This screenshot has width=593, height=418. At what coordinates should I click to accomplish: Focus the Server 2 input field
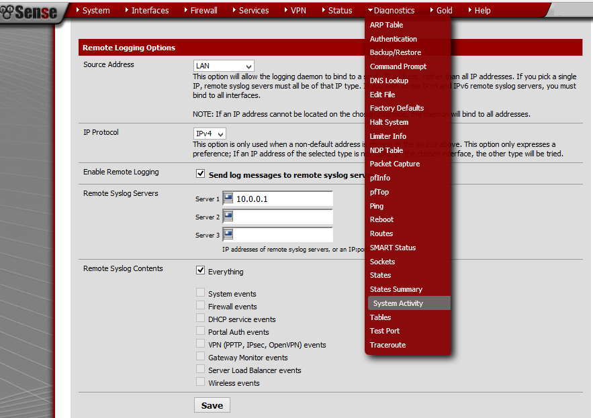277,217
